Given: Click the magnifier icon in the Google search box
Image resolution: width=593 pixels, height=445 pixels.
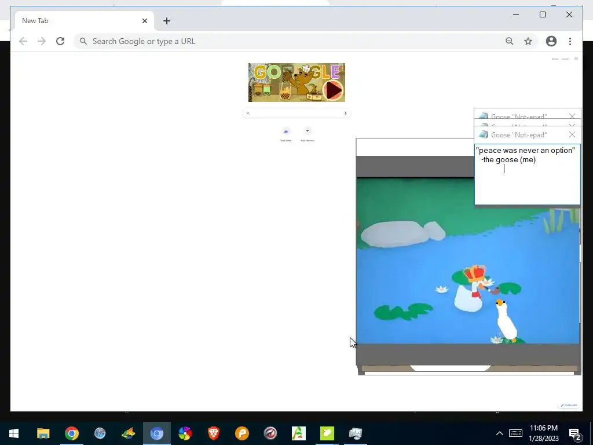Looking at the screenshot, I should tap(248, 113).
